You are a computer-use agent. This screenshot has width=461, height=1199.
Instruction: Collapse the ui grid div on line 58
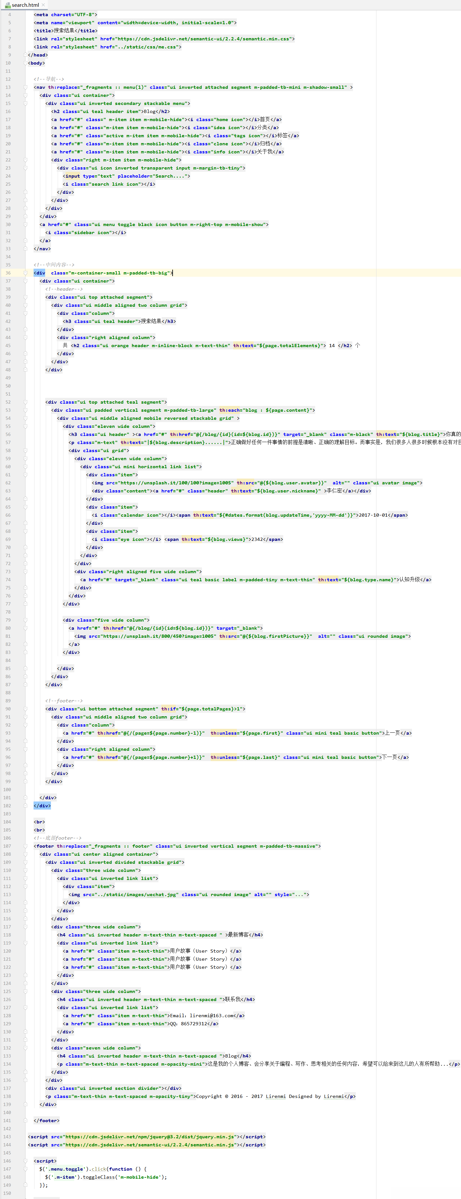(25, 450)
